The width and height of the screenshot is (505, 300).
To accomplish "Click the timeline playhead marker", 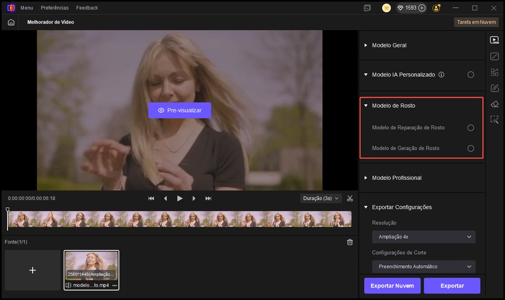I will pyautogui.click(x=8, y=210).
